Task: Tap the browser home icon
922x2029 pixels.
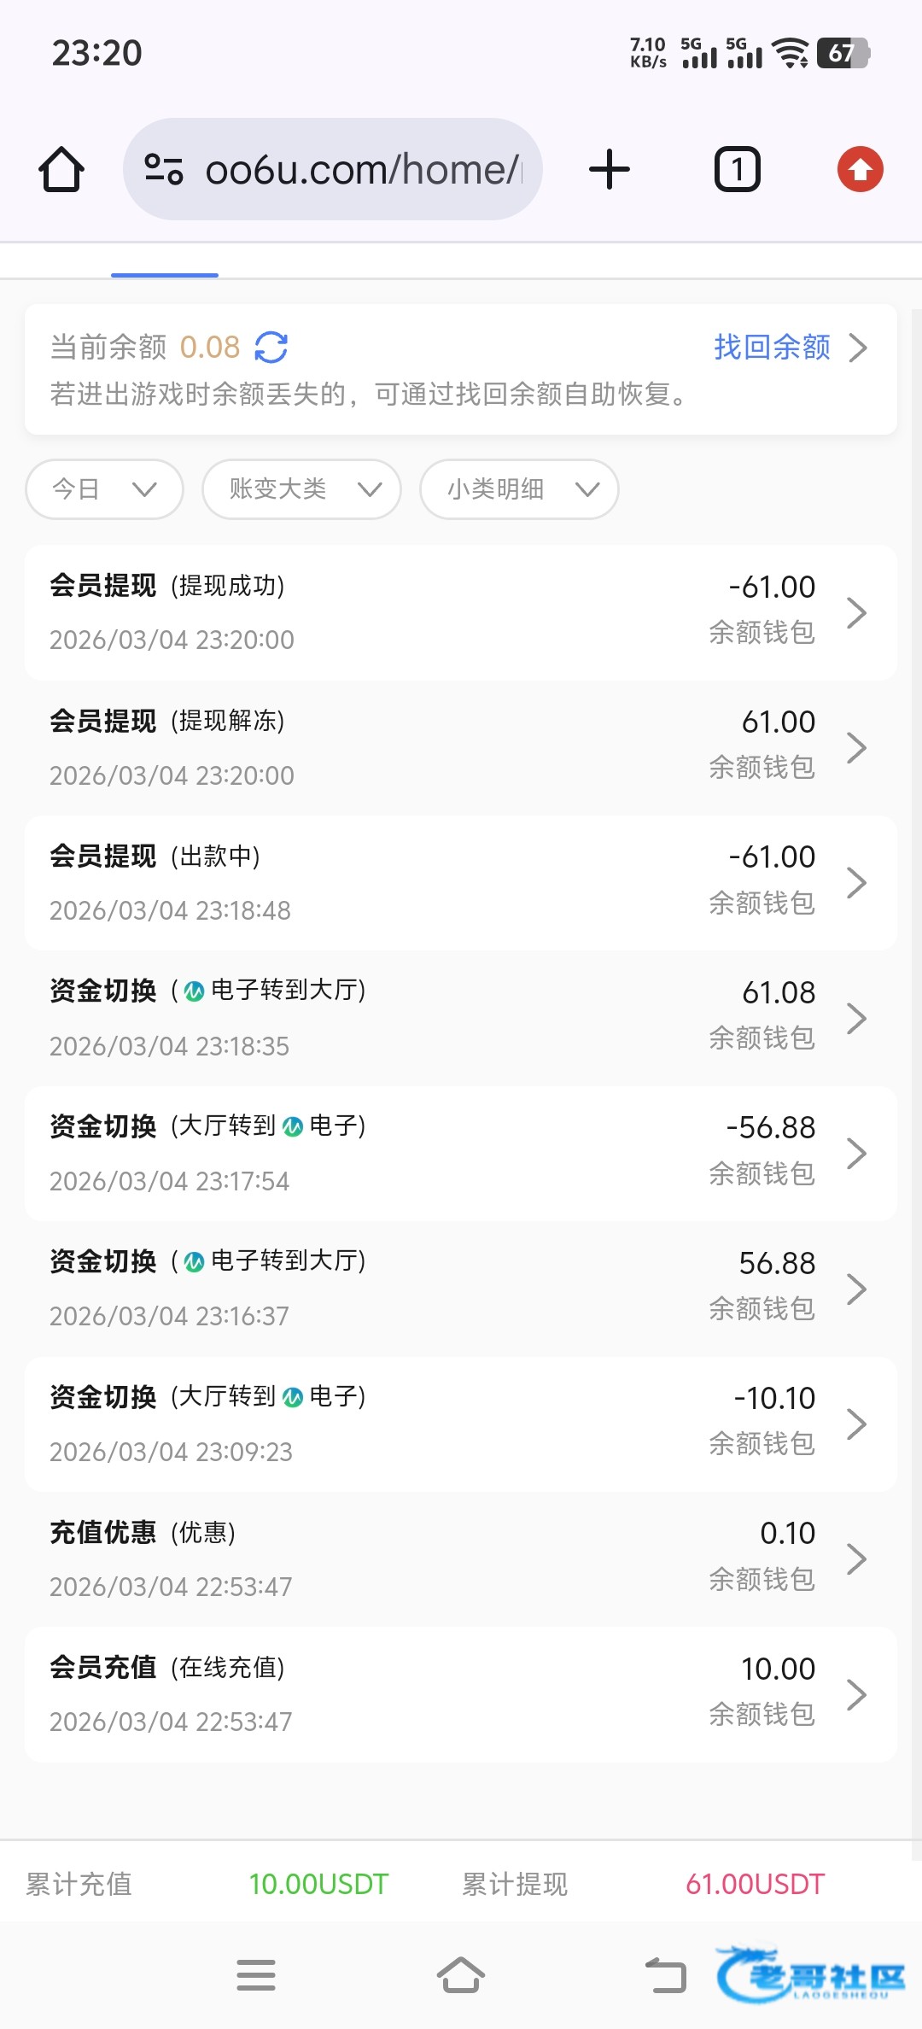Action: 61,169
